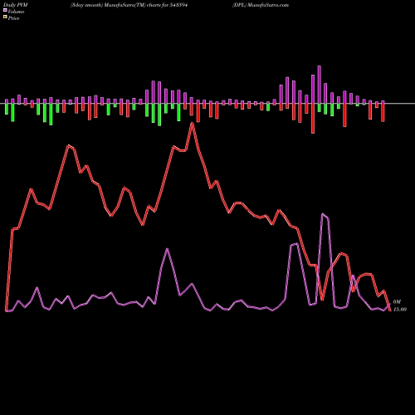Screen dimensions: 415x415
Task: Select the Price legend label
Action: (x=13, y=18)
